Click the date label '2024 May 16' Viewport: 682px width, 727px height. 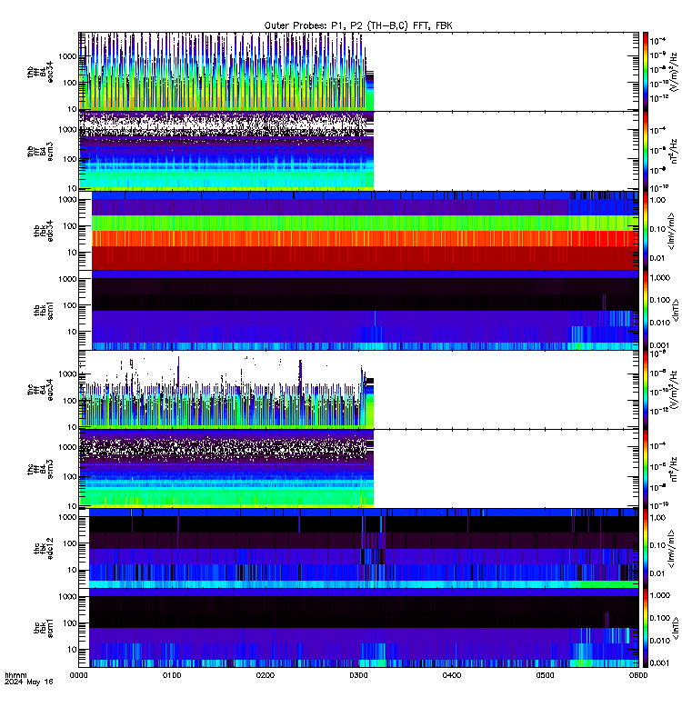point(29,682)
